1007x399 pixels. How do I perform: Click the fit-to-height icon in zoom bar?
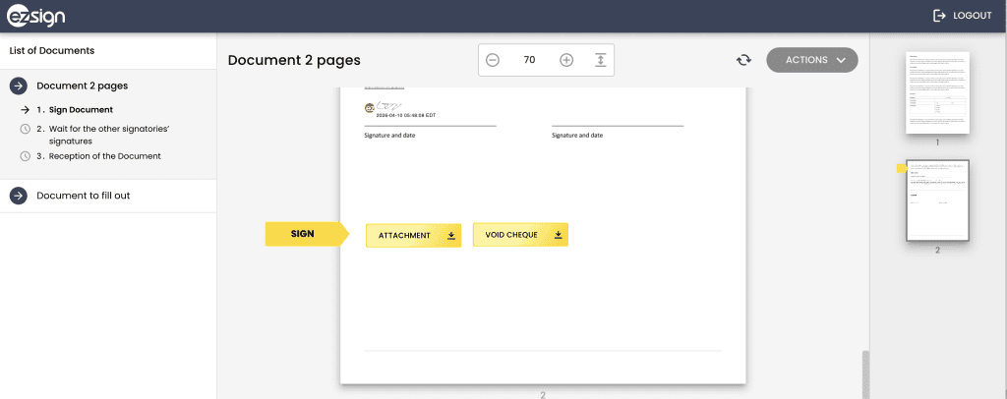[x=600, y=60]
